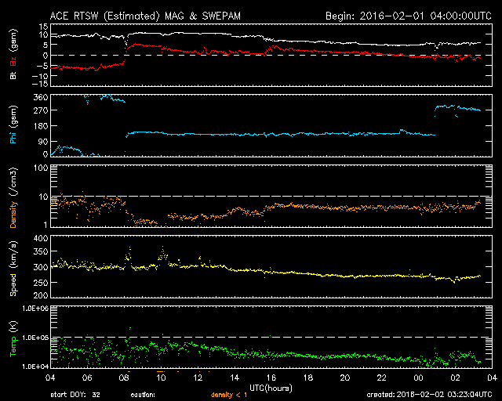Click the "90" tick on Phi axis
This screenshot has height=401, width=502.
pos(43,142)
